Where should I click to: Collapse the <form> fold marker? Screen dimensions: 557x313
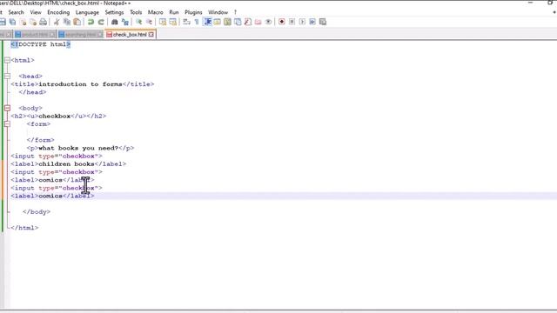(x=7, y=124)
